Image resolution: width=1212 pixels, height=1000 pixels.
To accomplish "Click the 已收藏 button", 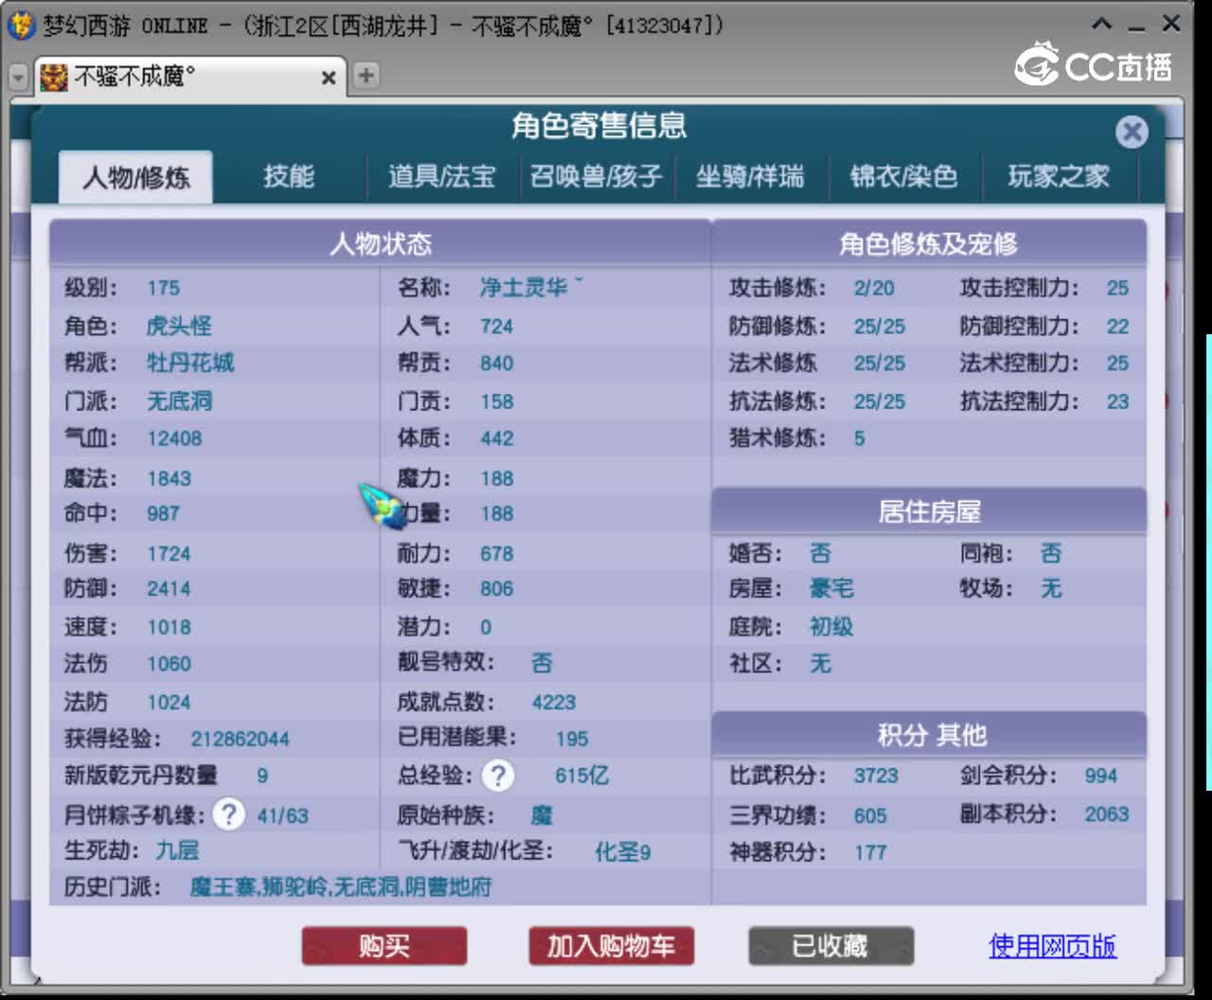I will (830, 946).
